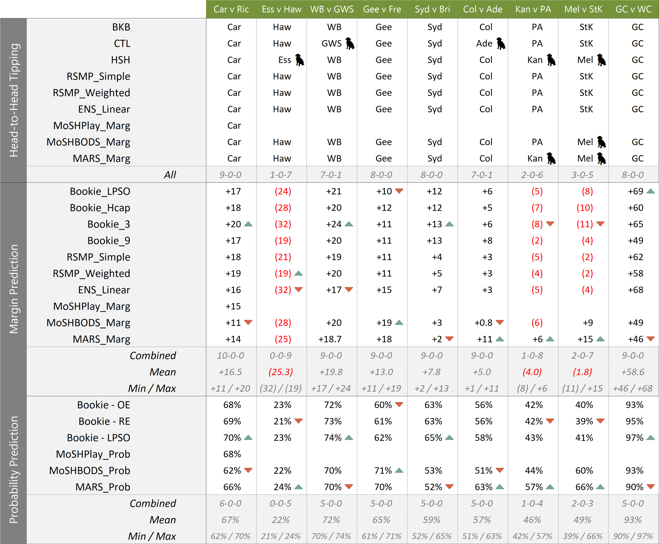This screenshot has height=544, width=659.
Task: Click the dog icon beside HSH's Ess tip
Action: (x=299, y=60)
